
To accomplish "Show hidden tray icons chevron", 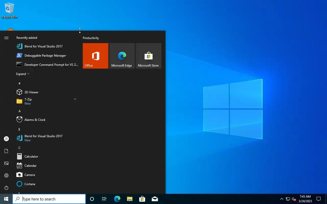I will click(x=282, y=199).
